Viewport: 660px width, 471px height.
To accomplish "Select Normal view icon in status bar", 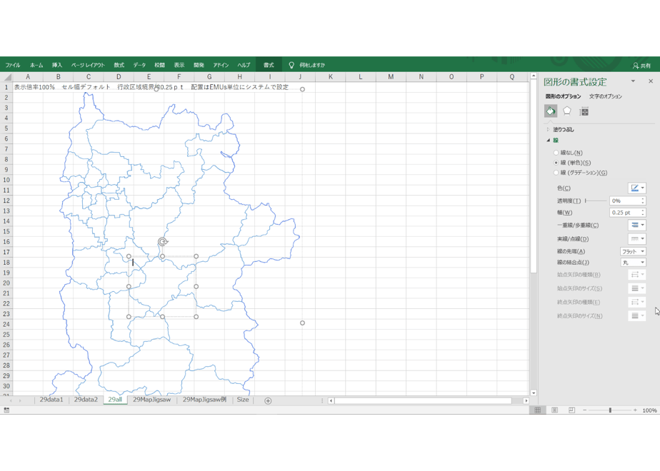I will pyautogui.click(x=538, y=410).
